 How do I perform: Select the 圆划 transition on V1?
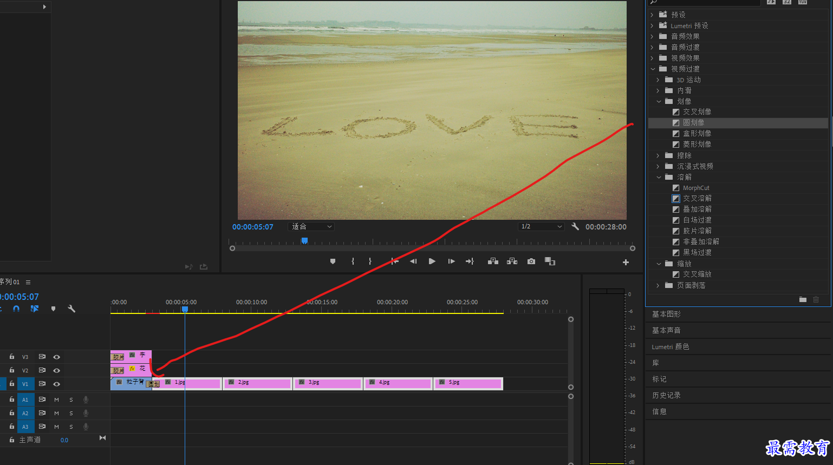click(153, 384)
